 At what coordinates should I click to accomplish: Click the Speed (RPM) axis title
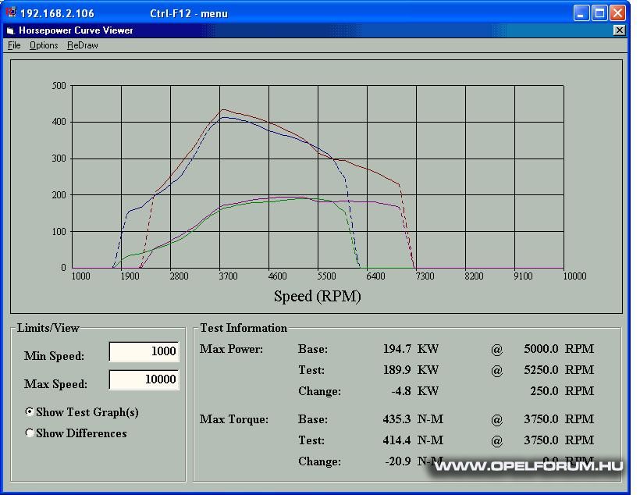317,296
